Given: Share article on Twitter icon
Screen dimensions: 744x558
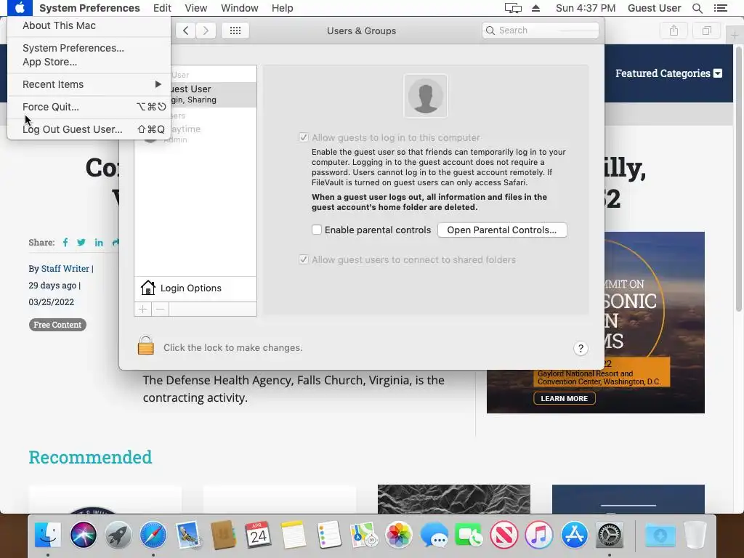Looking at the screenshot, I should pos(81,243).
